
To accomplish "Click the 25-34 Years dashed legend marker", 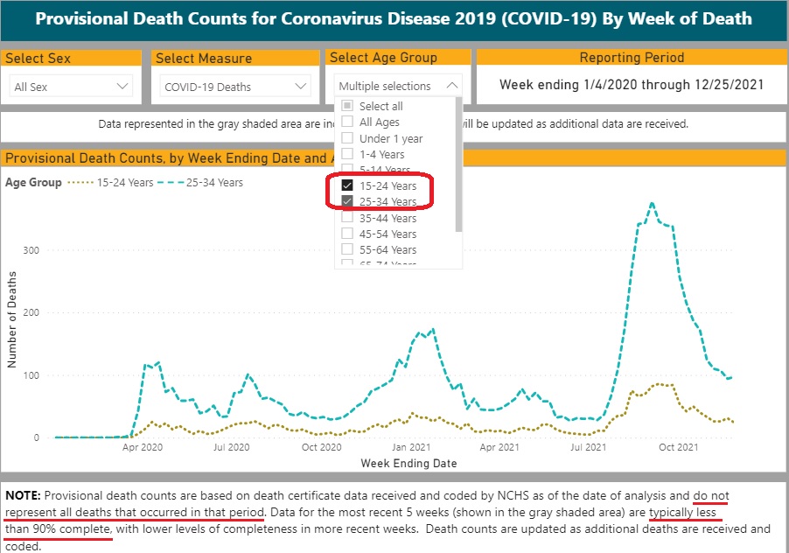I will [x=170, y=183].
